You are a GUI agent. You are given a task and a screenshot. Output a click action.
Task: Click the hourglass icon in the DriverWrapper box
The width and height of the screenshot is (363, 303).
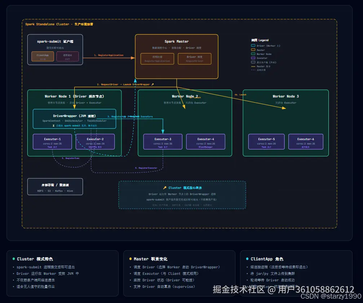tap(53, 126)
